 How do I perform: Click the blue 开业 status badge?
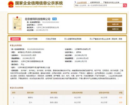click(x=54, y=19)
